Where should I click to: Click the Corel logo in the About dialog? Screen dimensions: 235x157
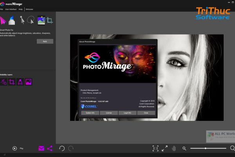click(x=89, y=106)
